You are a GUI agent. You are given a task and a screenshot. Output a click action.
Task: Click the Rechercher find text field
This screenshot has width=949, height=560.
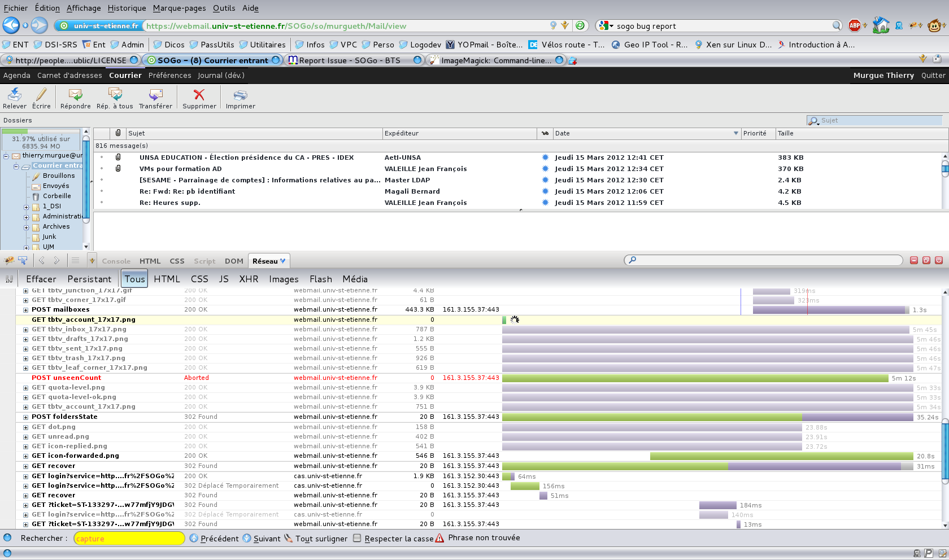point(129,539)
